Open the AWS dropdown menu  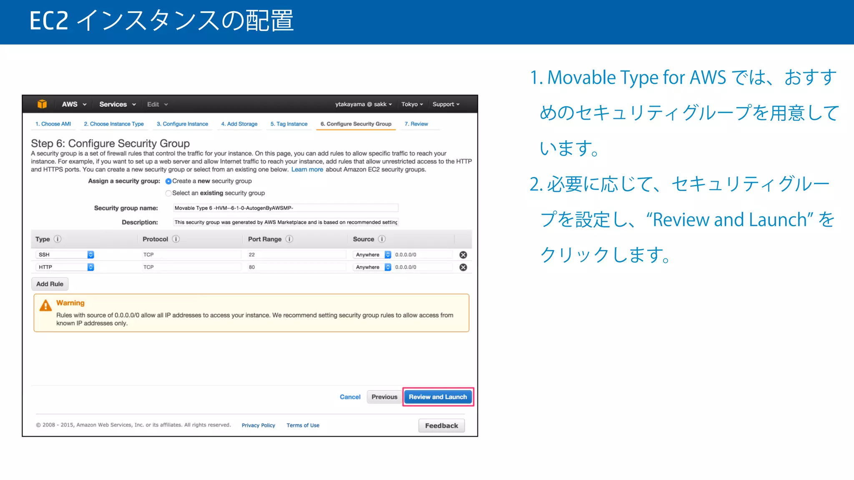(x=74, y=105)
